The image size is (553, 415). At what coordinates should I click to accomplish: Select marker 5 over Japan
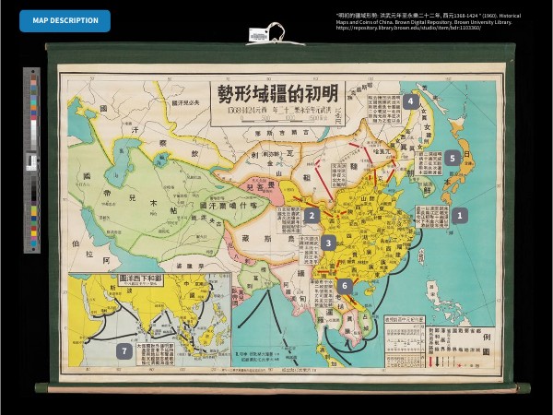pos(452,158)
